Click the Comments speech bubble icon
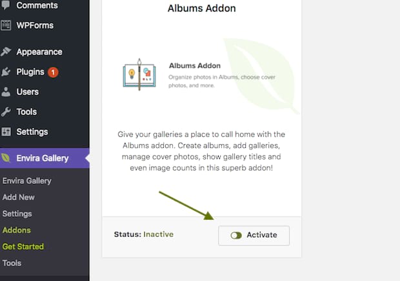Image resolution: width=400 pixels, height=281 pixels. pyautogui.click(x=6, y=6)
